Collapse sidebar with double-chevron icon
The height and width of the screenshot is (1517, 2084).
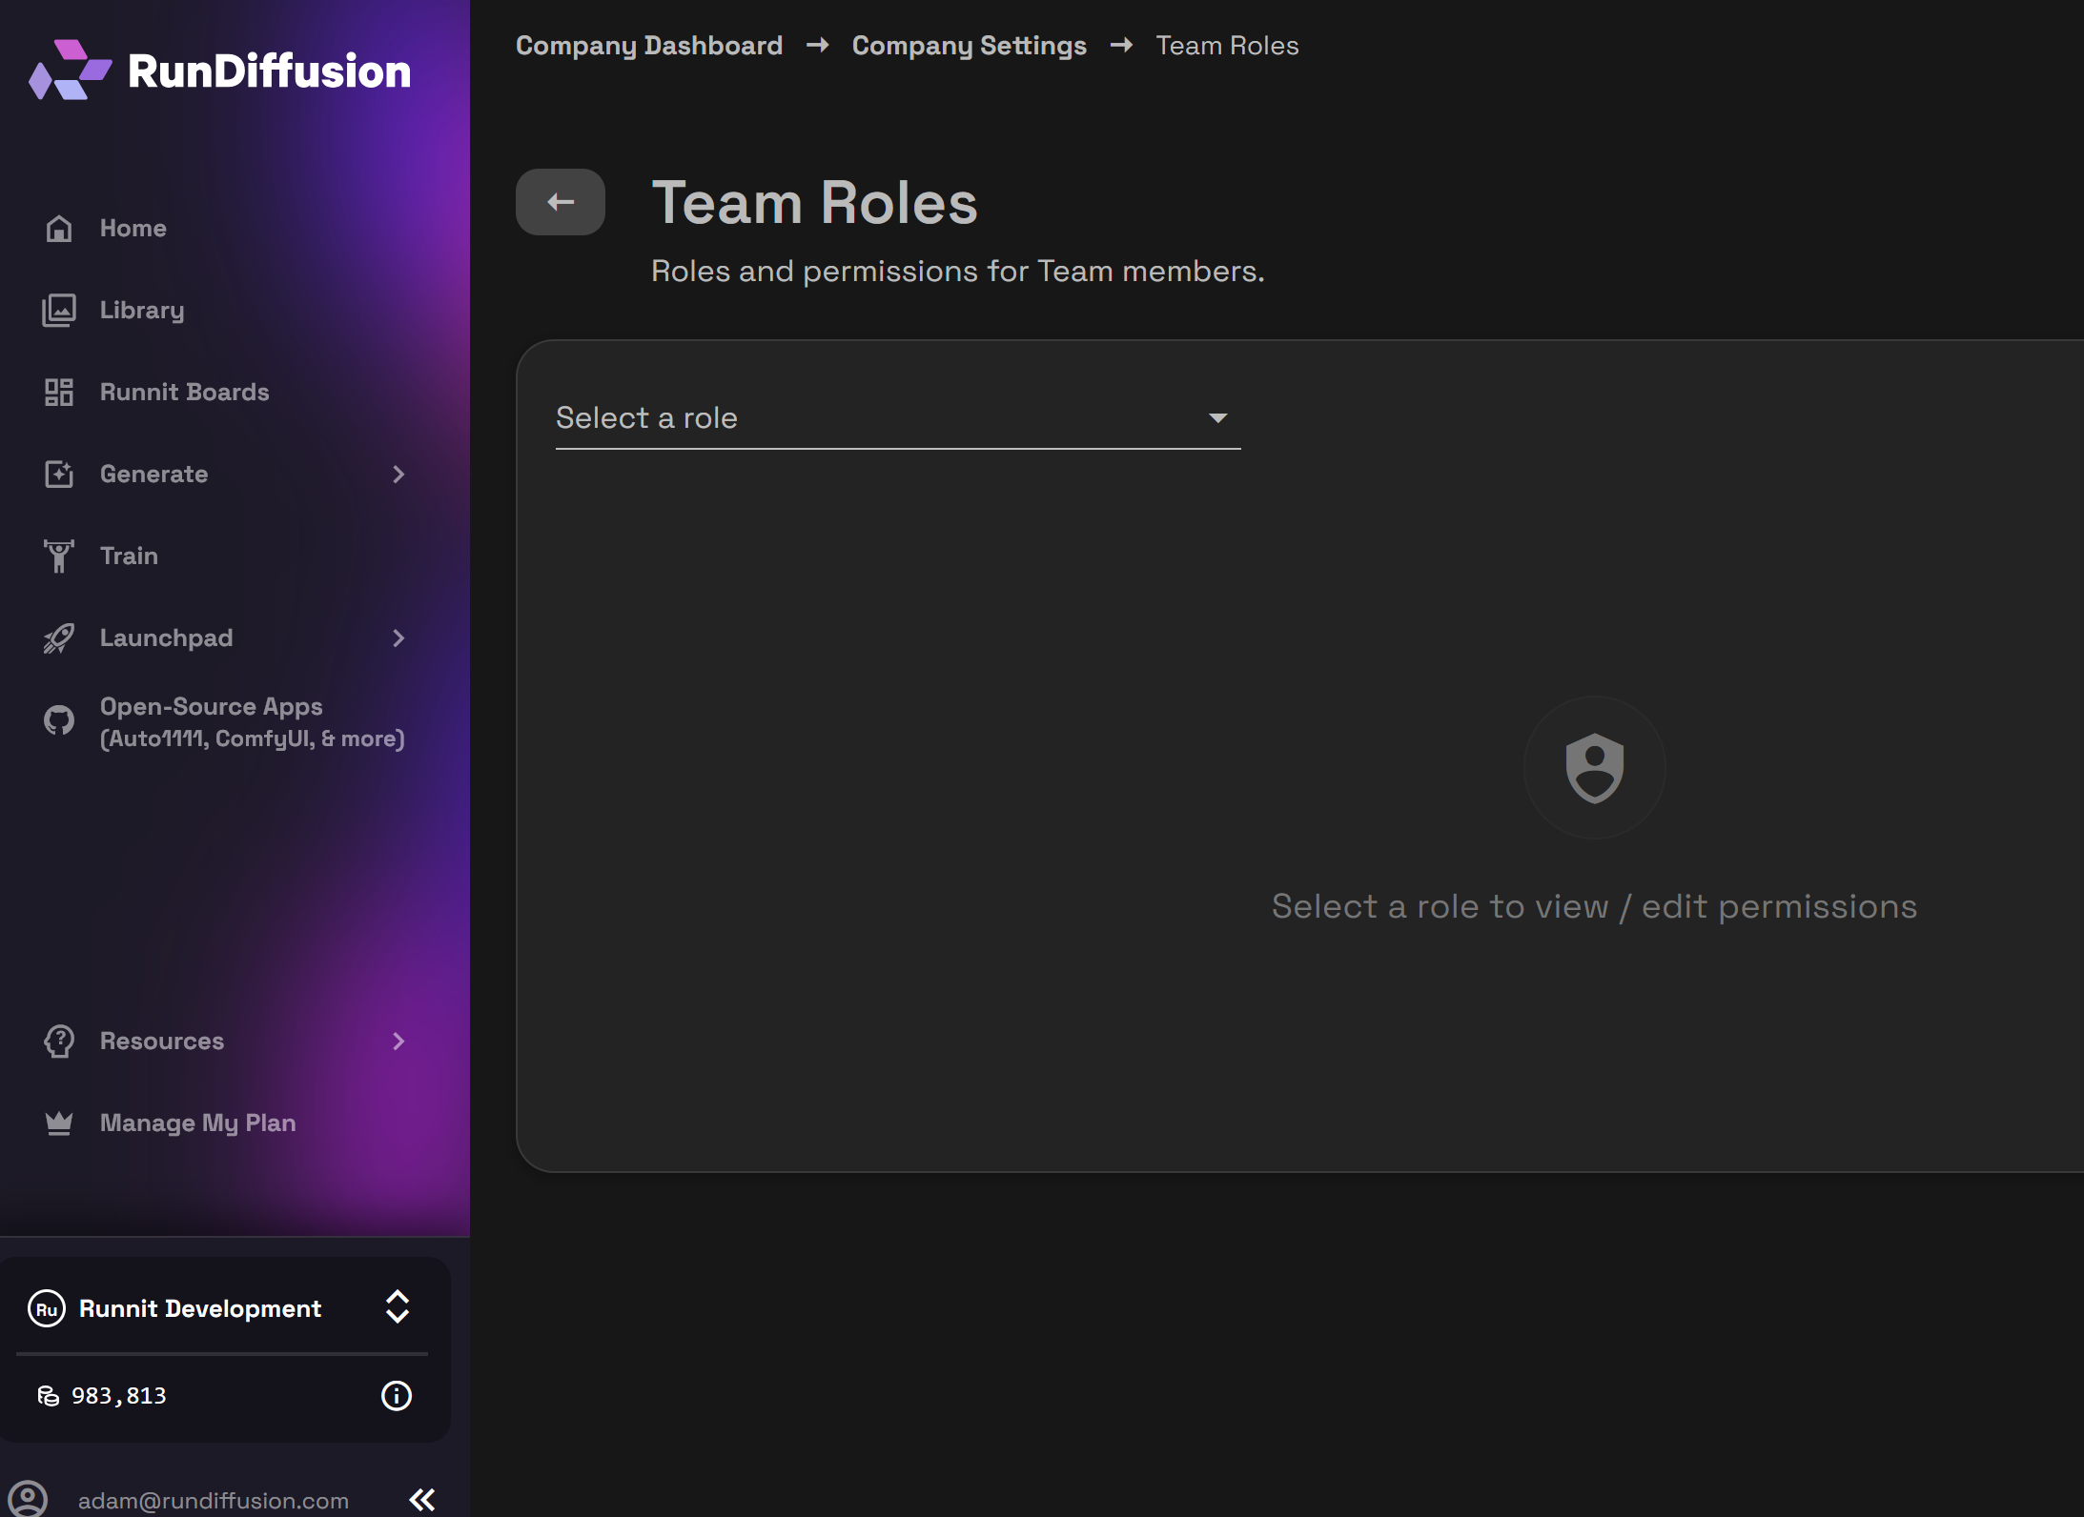421,1499
